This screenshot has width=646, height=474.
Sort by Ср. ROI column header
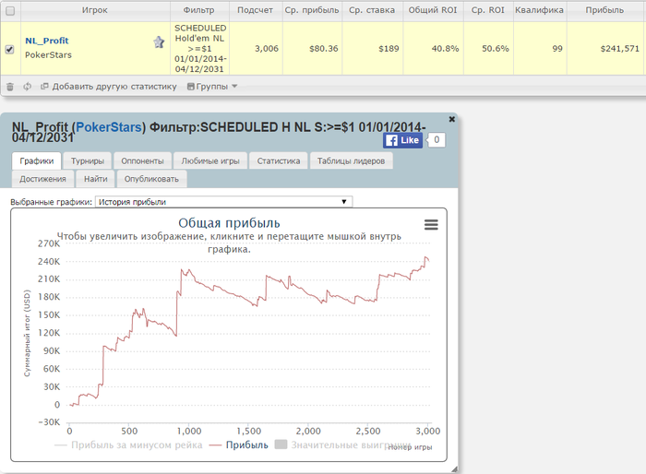(488, 10)
